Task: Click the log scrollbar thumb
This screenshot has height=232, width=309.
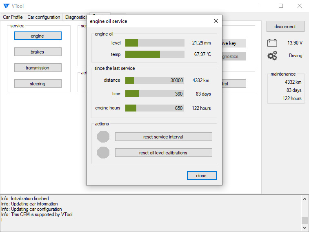Action: 305,221
